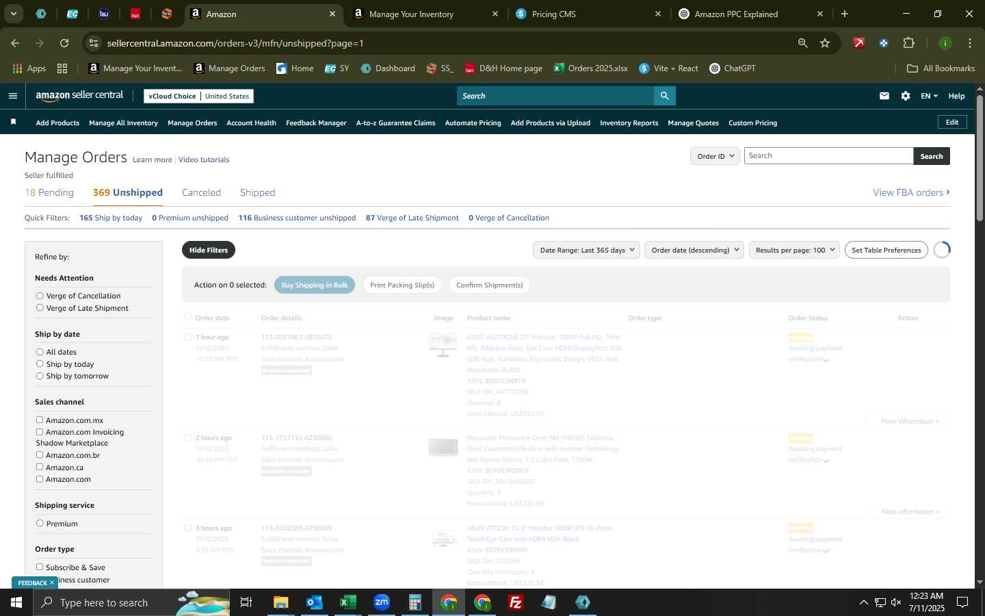Image resolution: width=985 pixels, height=616 pixels.
Task: Select All dates radio button
Action: [40, 352]
